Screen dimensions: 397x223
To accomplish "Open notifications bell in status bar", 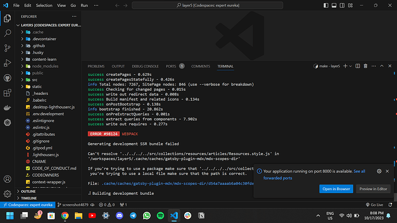I will click(390, 205).
